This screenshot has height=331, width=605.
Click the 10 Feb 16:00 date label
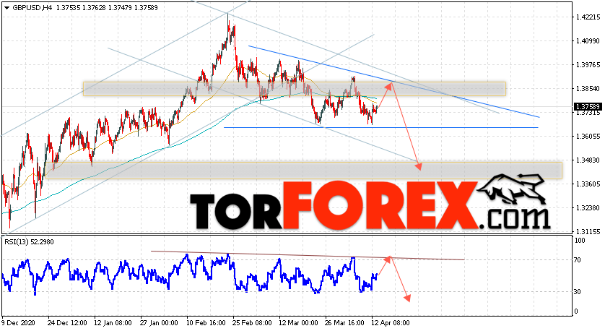(206, 322)
